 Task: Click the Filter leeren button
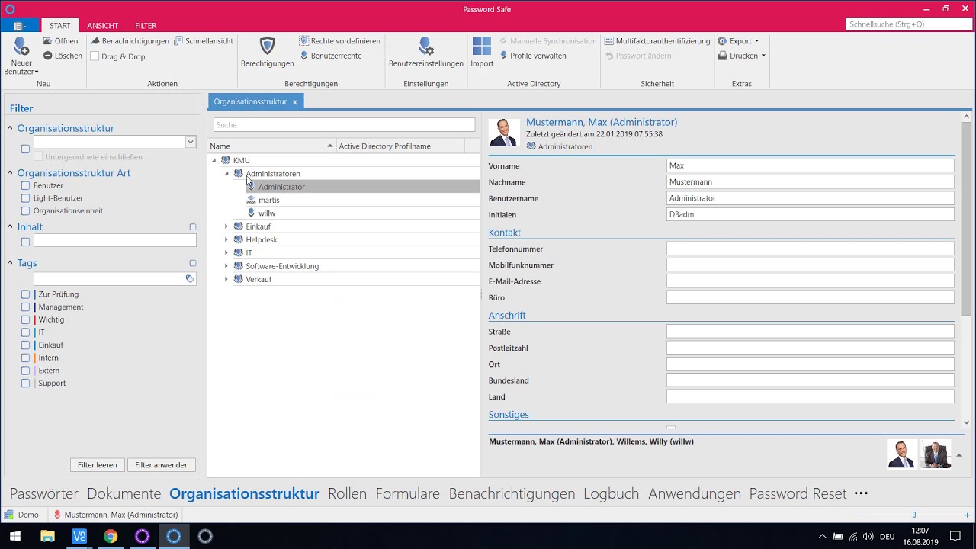coord(98,465)
